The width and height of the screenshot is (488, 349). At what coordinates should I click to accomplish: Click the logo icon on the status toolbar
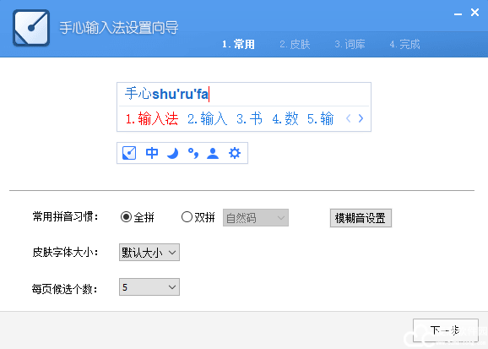click(129, 153)
